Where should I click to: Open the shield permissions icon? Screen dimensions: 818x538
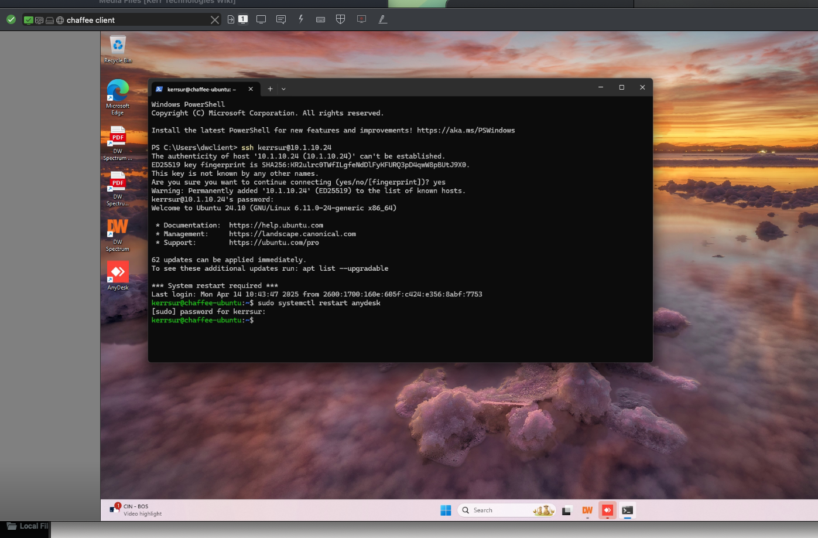click(x=340, y=19)
